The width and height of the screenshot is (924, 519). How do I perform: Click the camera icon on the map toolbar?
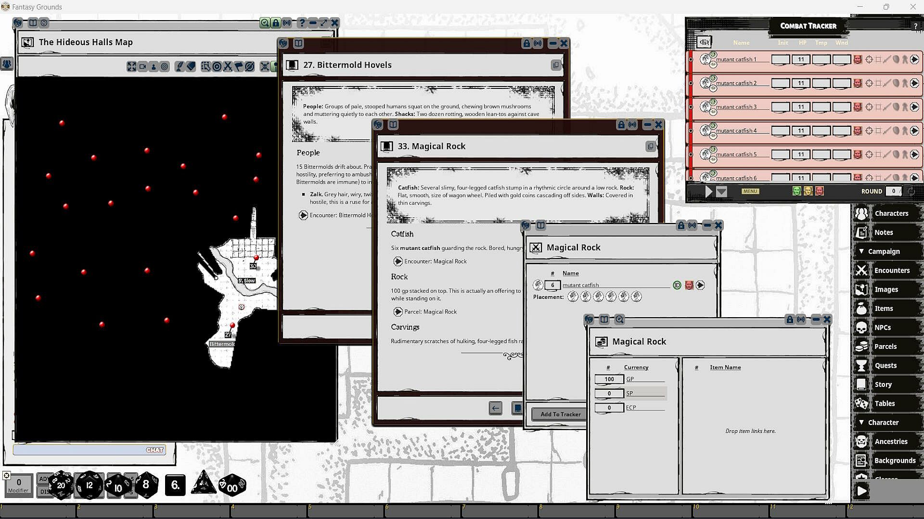point(142,66)
